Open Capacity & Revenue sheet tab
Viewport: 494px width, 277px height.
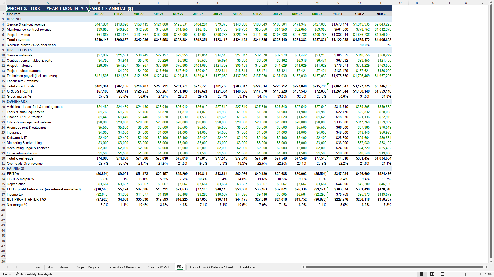123,267
